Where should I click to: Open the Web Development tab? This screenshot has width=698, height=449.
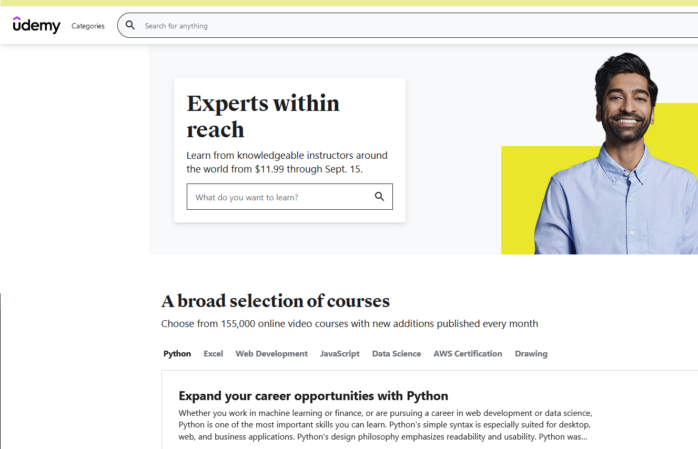point(271,354)
